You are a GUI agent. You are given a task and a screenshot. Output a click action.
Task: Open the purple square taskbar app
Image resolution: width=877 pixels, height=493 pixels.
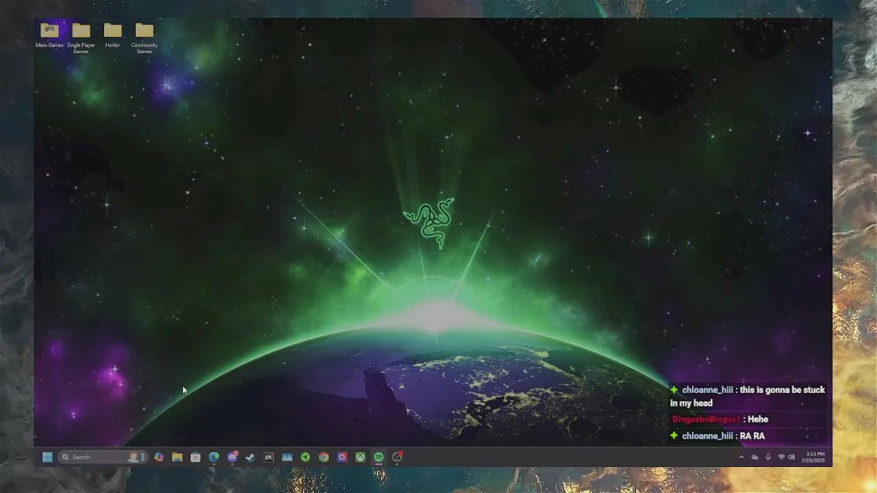pos(342,457)
